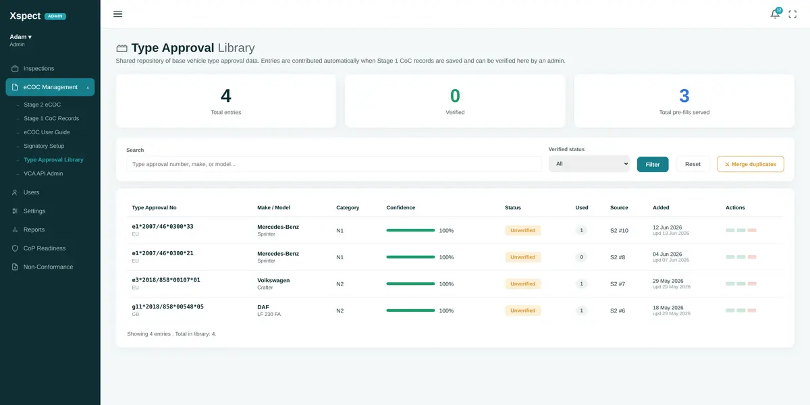Click the Confidence column header
This screenshot has width=810, height=405.
pyautogui.click(x=401, y=208)
